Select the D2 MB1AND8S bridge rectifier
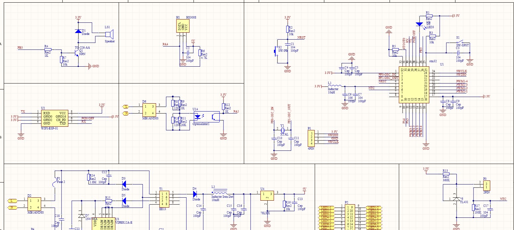Image resolution: width=514 pixels, height=230 pixels. pos(35,203)
